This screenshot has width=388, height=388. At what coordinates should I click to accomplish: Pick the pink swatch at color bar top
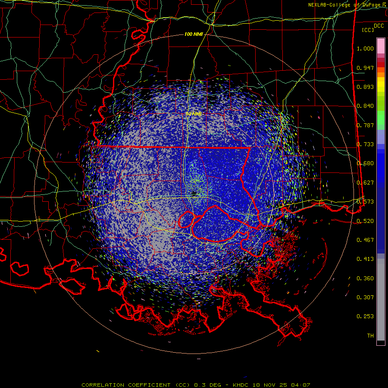pyautogui.click(x=381, y=46)
